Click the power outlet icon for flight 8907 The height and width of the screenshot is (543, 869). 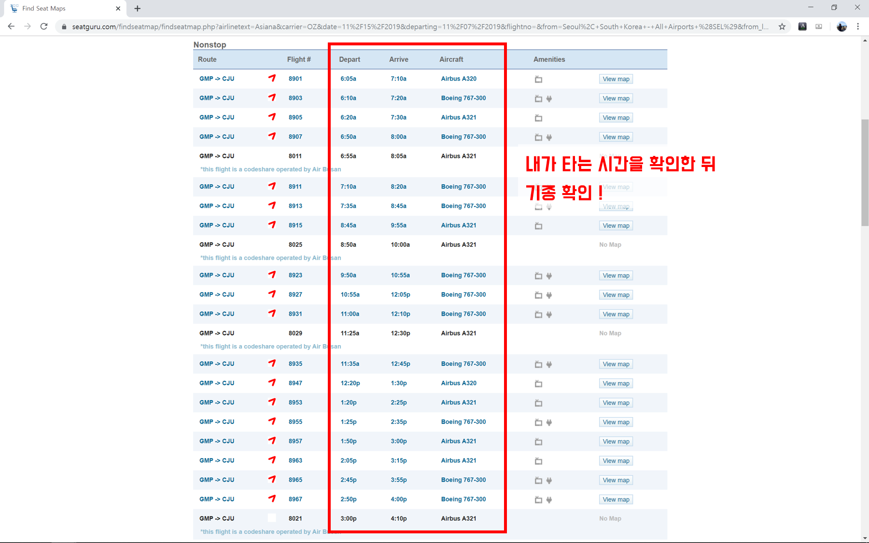pyautogui.click(x=549, y=137)
